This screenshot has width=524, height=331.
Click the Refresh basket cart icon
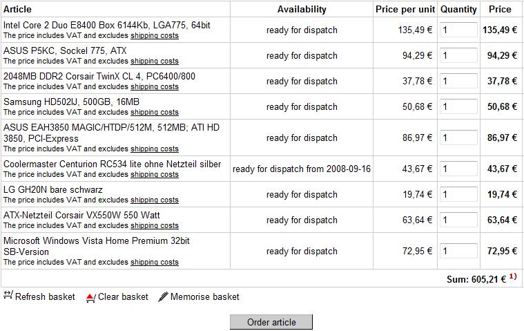(8, 296)
